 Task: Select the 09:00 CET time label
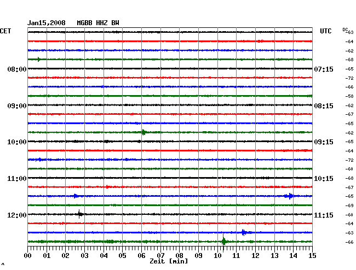click(x=17, y=106)
